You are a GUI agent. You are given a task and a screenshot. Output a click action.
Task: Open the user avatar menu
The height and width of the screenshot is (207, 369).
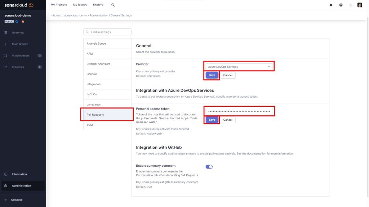pos(360,5)
